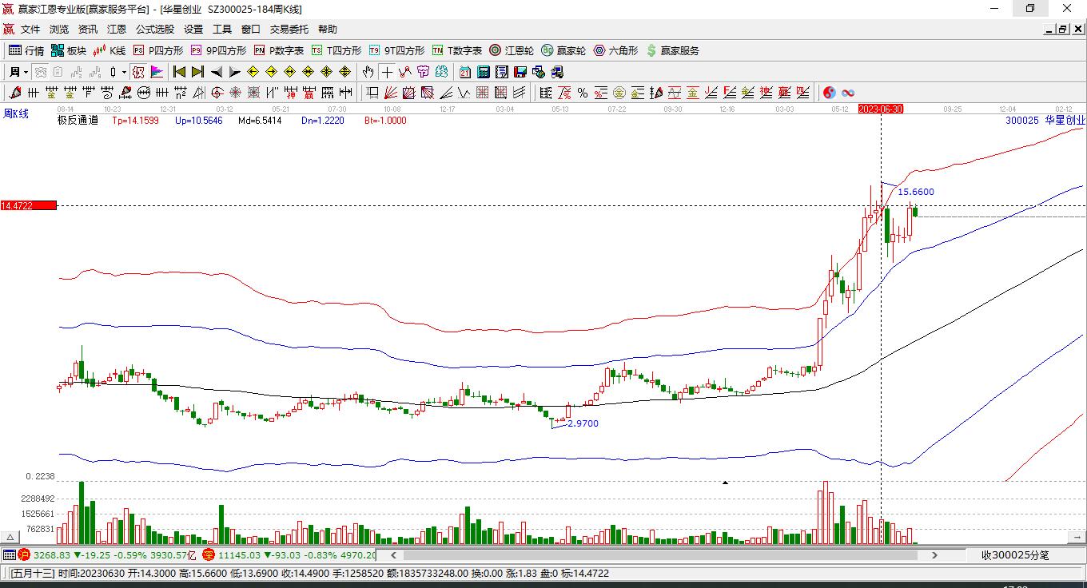Select the hand pan tool

tap(368, 72)
